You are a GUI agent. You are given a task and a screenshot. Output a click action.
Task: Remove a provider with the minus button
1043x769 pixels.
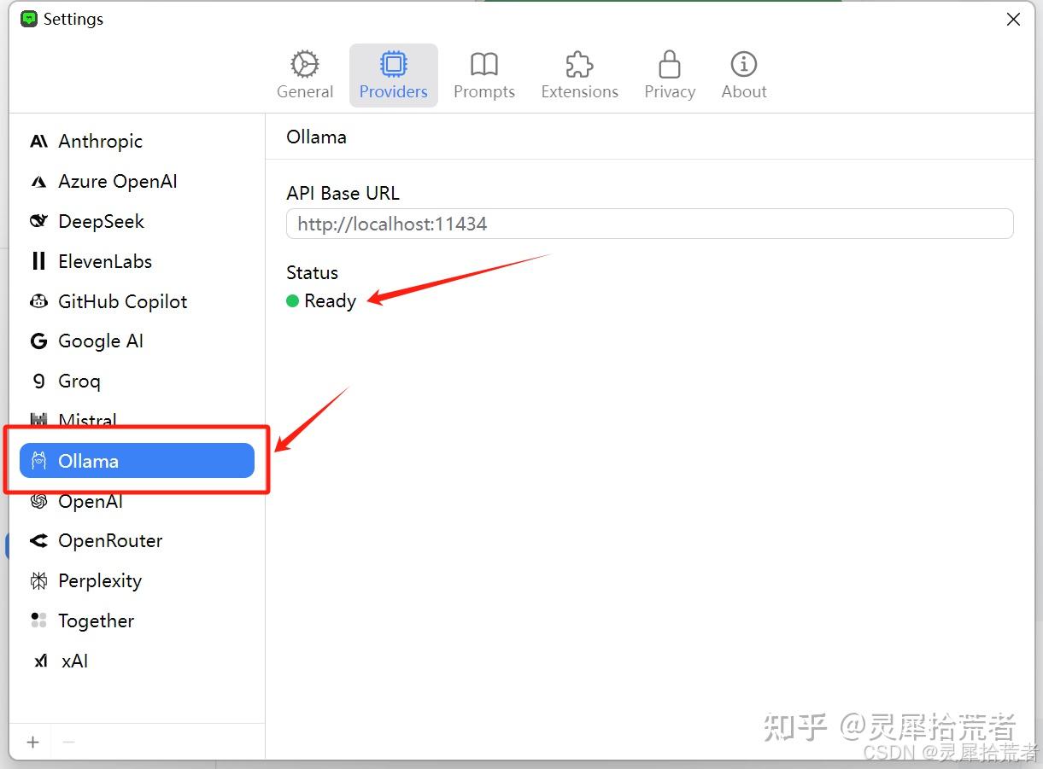pos(68,742)
